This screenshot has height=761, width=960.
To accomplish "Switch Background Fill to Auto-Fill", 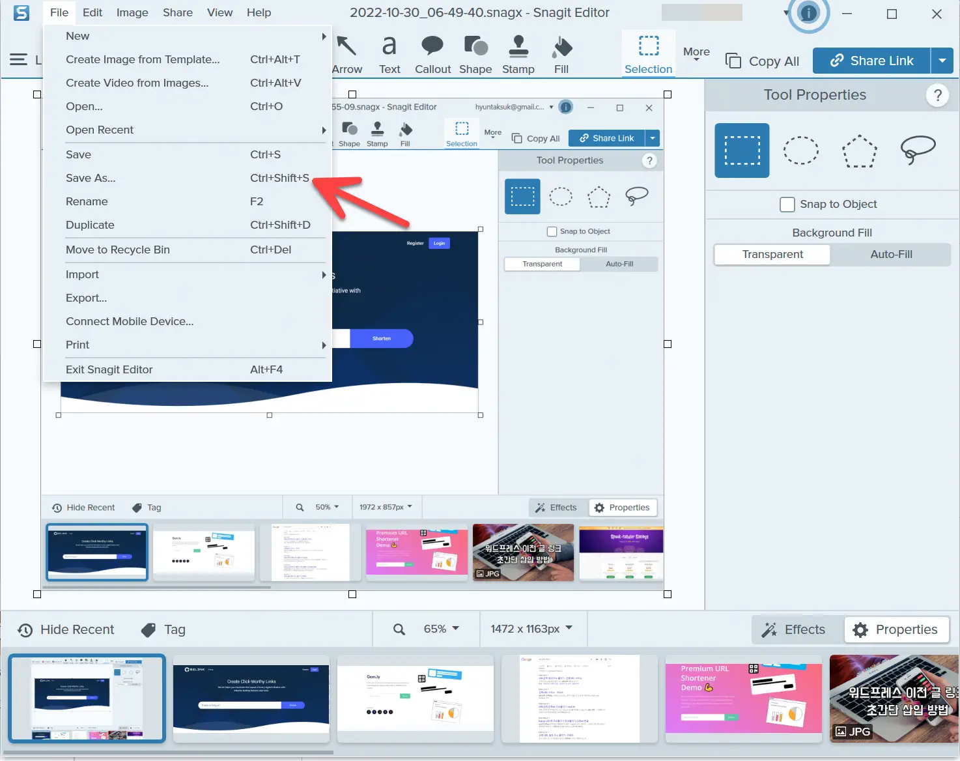I will [x=890, y=254].
